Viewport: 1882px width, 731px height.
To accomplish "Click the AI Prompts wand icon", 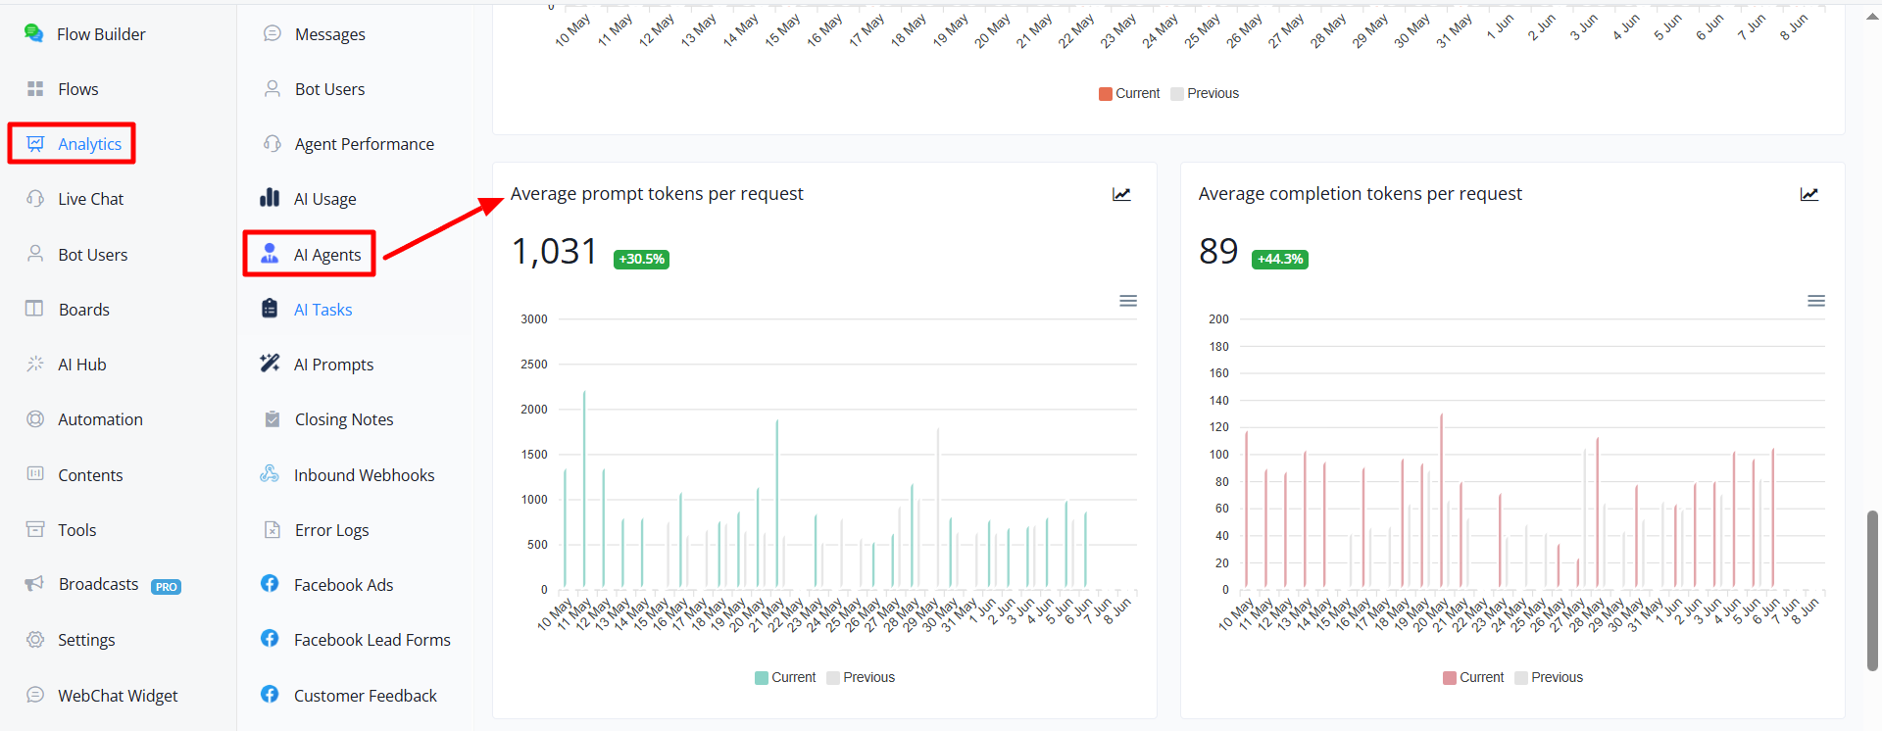I will [270, 364].
